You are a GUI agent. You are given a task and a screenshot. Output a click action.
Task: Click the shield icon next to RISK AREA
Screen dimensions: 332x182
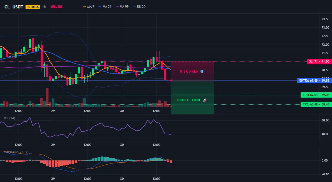pos(202,72)
